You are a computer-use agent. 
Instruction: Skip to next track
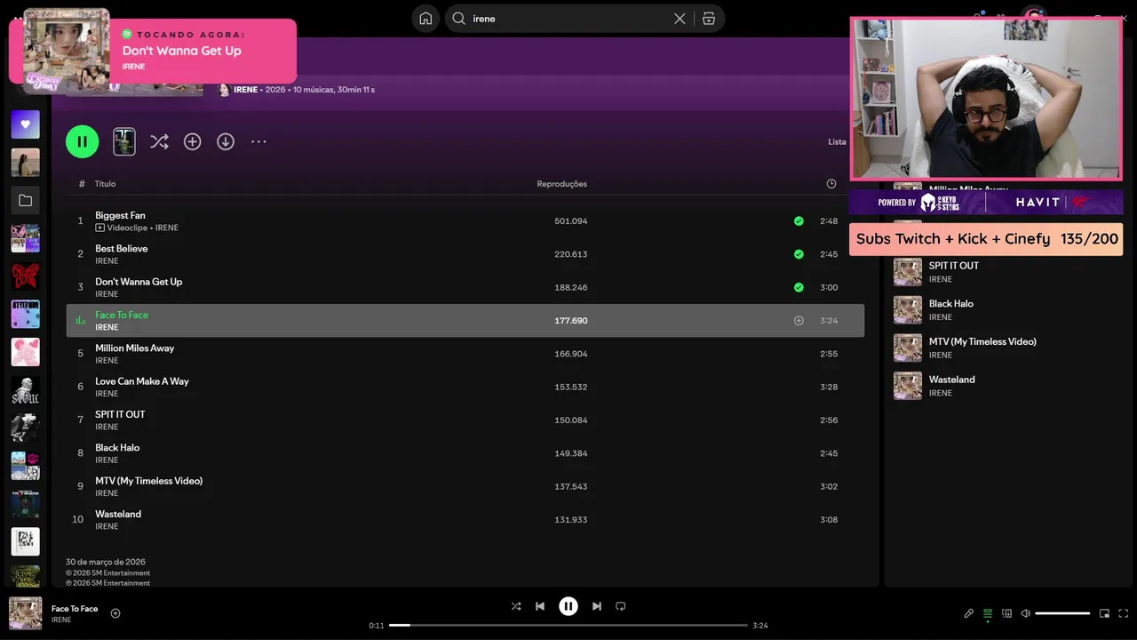597,606
